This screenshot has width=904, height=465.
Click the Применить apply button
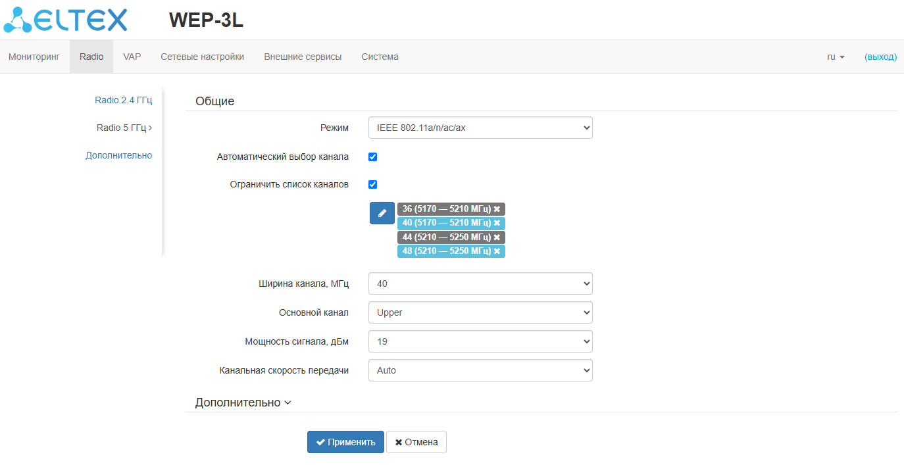(x=345, y=442)
